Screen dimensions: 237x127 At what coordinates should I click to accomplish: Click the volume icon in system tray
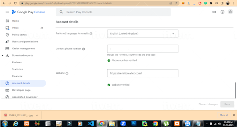tap(220, 124)
